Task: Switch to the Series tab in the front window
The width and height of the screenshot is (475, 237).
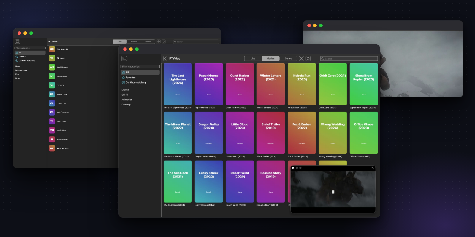Action: [288, 58]
